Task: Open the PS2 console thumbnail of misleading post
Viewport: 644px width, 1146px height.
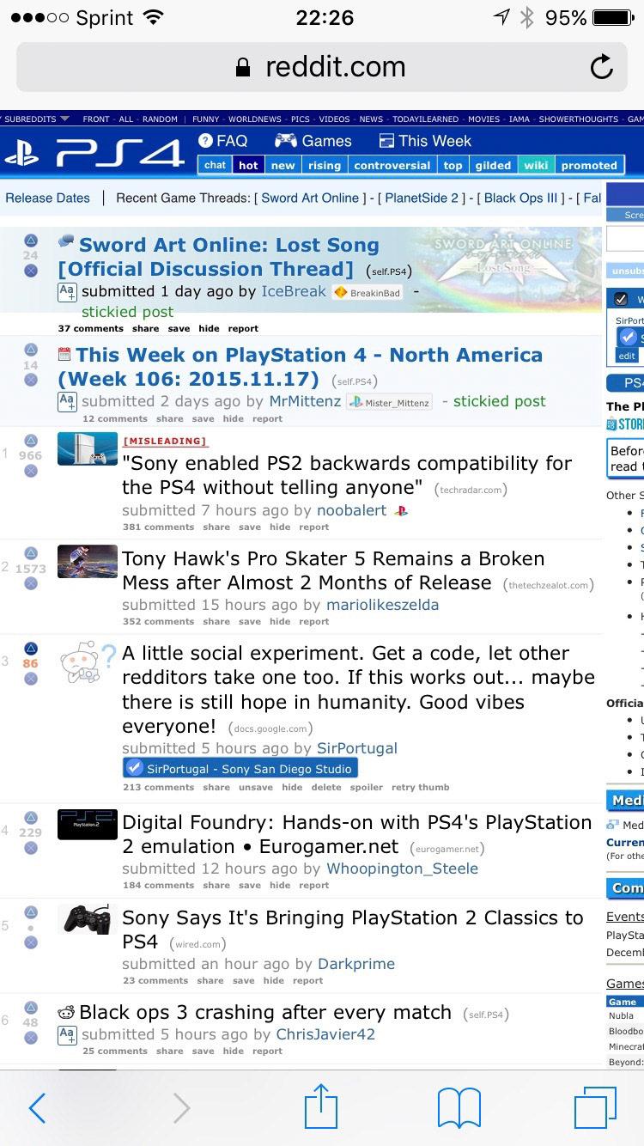Action: pyautogui.click(x=88, y=449)
